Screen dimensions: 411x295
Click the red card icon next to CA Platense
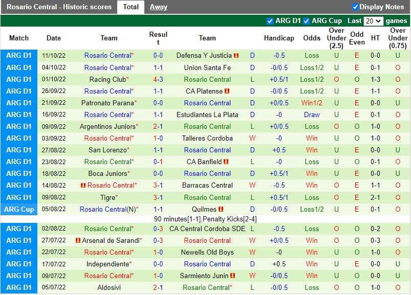(x=227, y=91)
